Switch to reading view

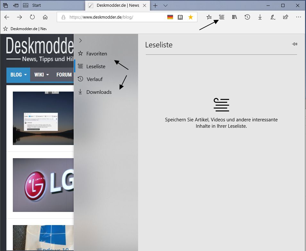pyautogui.click(x=180, y=17)
